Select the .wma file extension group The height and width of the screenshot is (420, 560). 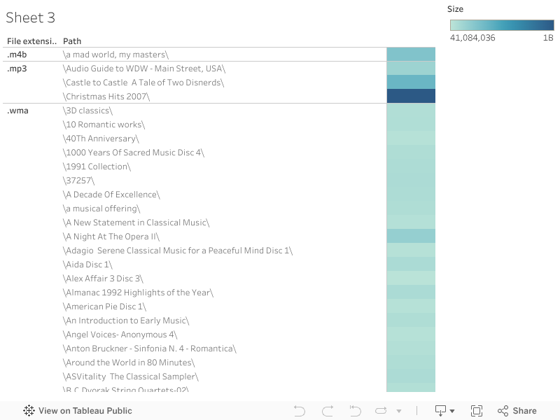pyautogui.click(x=17, y=111)
